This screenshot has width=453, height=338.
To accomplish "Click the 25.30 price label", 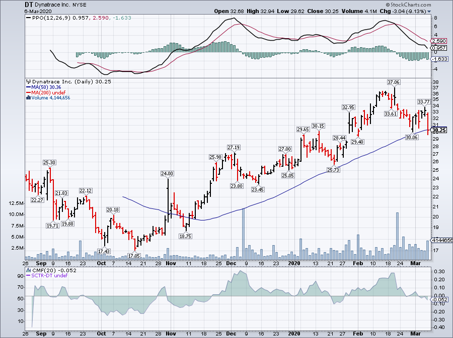I will click(x=49, y=163).
